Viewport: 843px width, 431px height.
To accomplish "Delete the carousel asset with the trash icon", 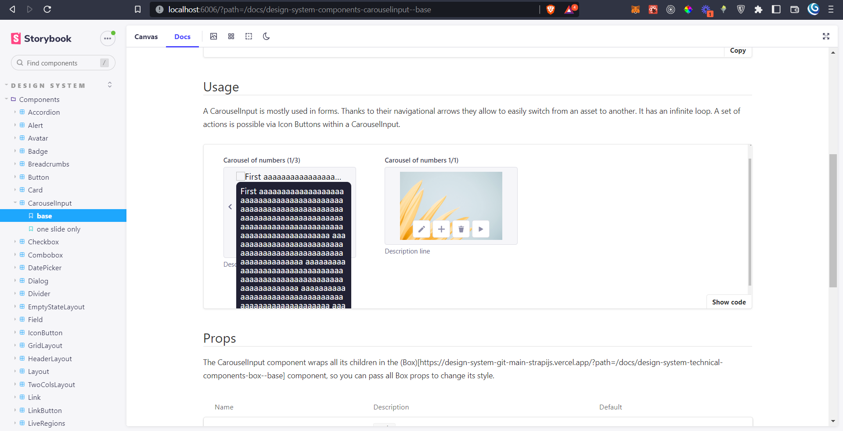I will point(461,229).
